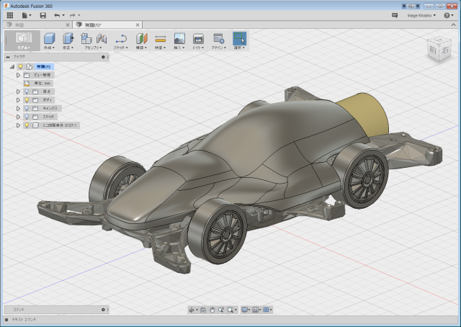The width and height of the screenshot is (461, 327).
Task: Expand the ビュー管理 tree folder
Action: (x=18, y=76)
